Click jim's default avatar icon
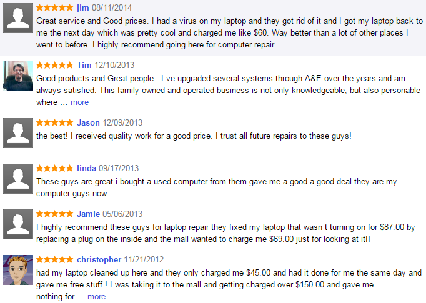 18,18
